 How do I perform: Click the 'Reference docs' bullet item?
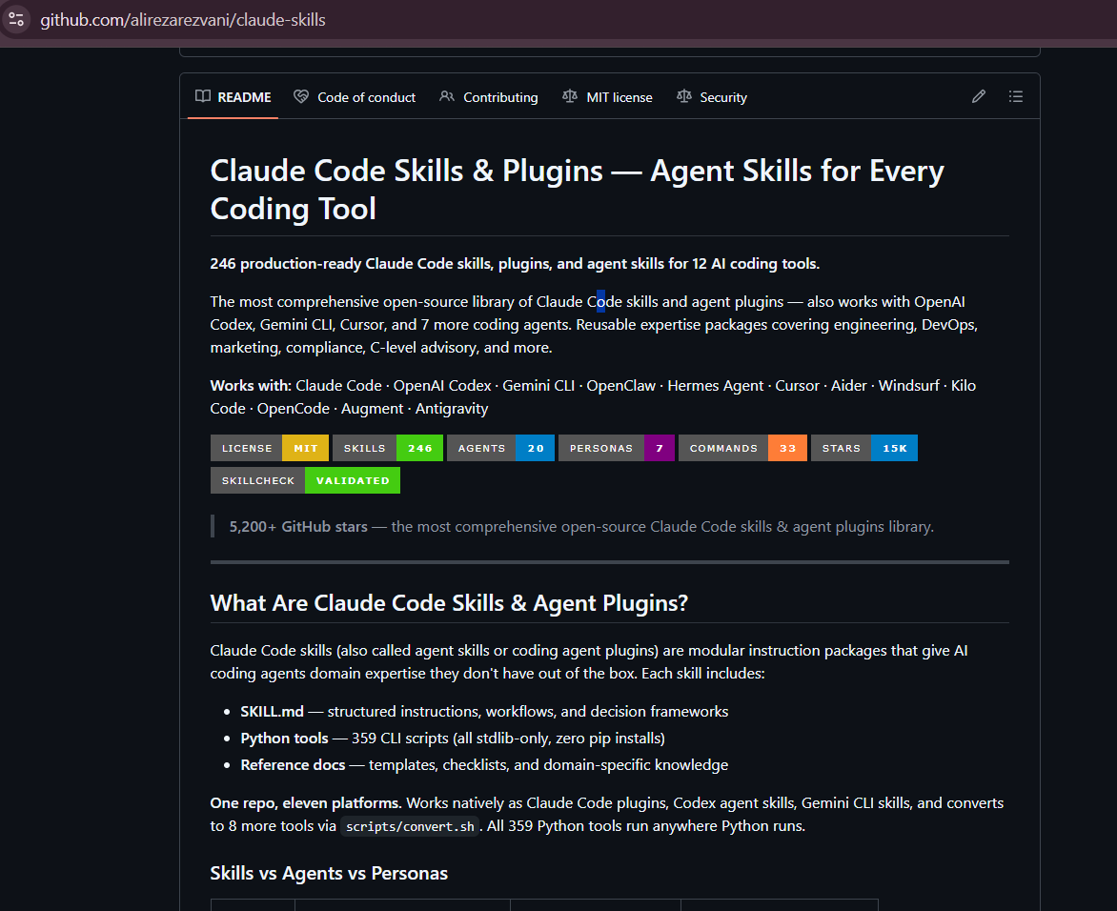point(484,765)
